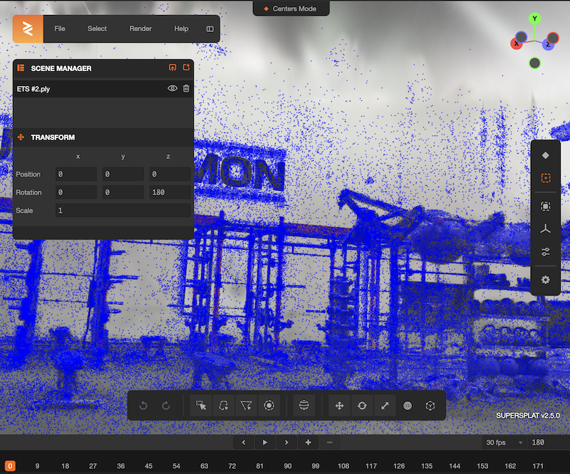Click the Z axis on view gizmo
The height and width of the screenshot is (474, 570).
[548, 45]
